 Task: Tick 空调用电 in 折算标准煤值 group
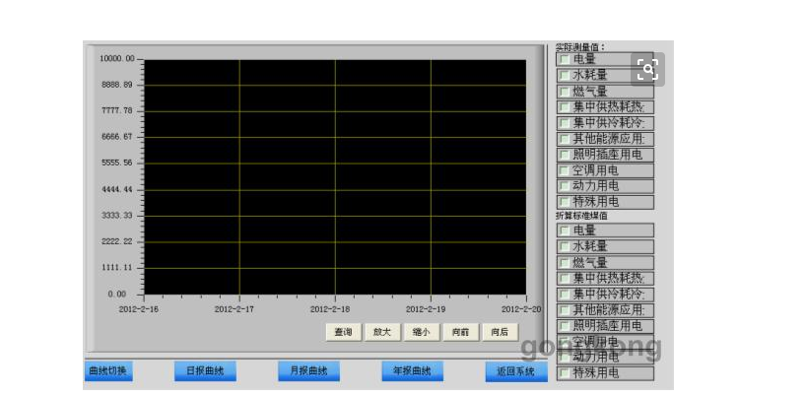click(x=565, y=342)
